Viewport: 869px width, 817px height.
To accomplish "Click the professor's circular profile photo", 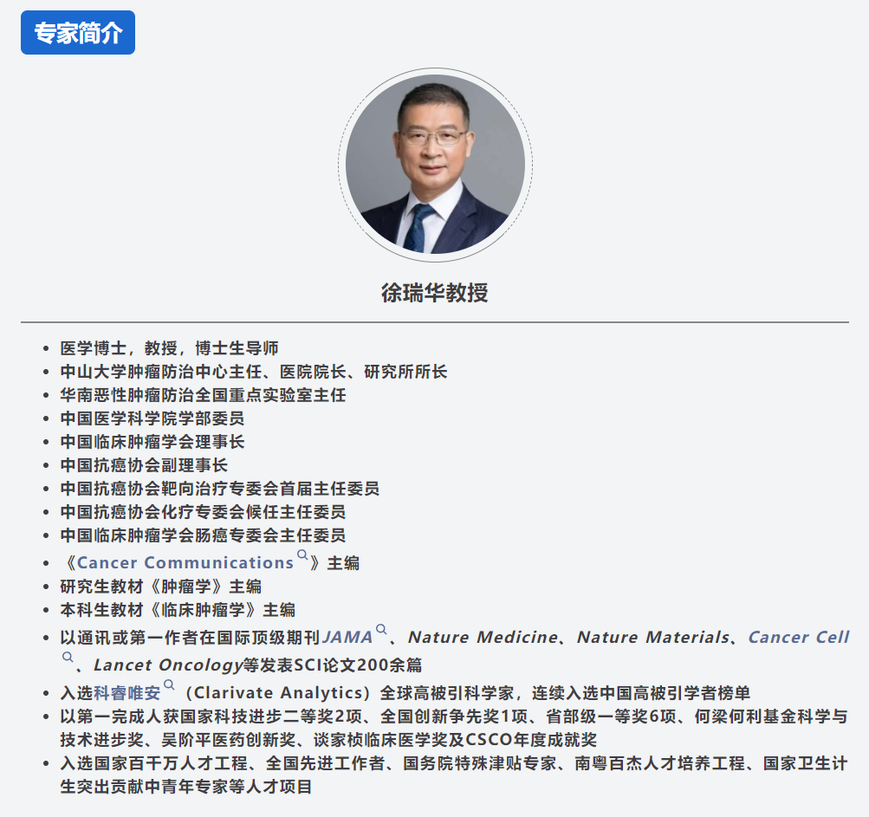I will [x=435, y=163].
